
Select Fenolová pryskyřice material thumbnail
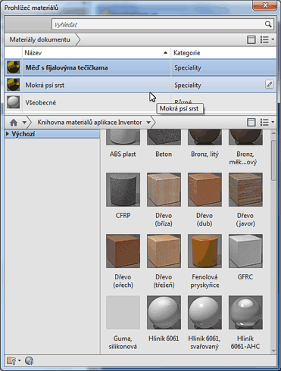pos(205,251)
